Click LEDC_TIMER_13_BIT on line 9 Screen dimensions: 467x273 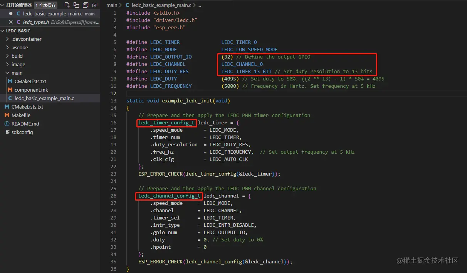247,71
